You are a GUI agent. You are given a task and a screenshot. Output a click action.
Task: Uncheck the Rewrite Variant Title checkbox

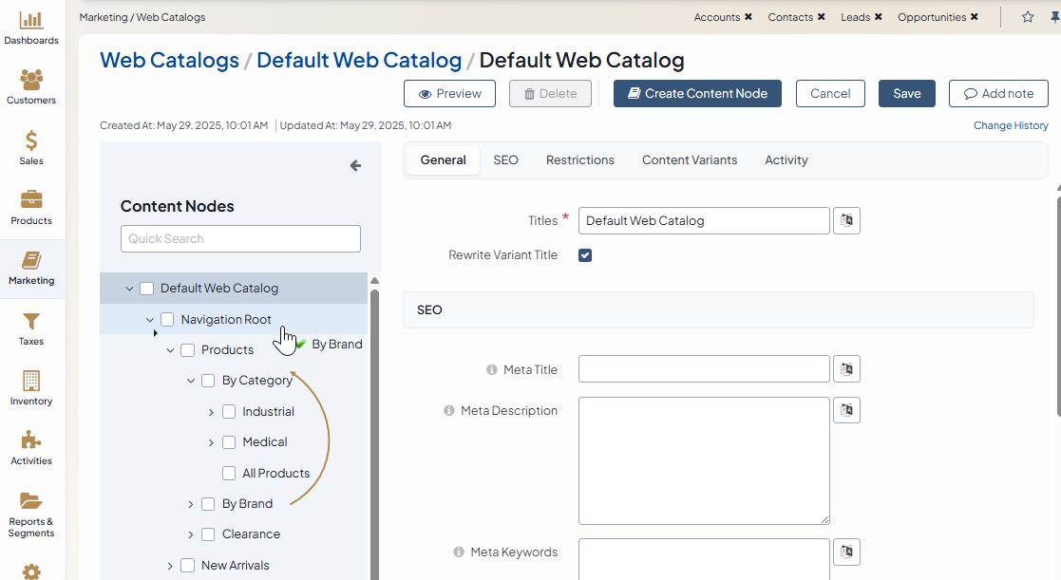pyautogui.click(x=585, y=255)
